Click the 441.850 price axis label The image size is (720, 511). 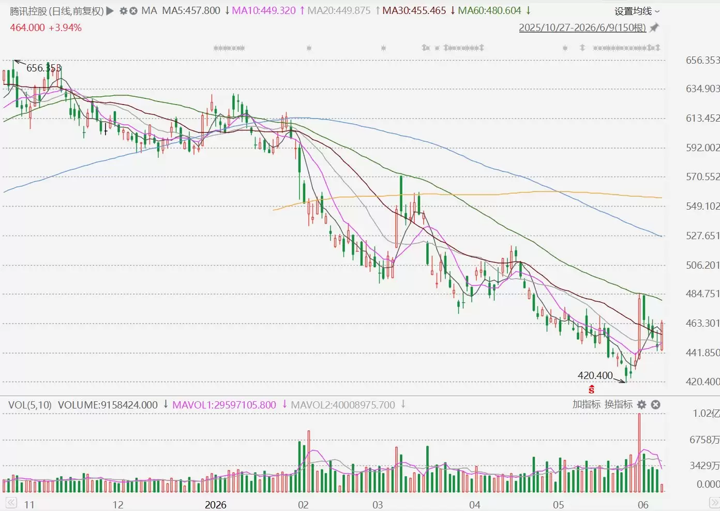[x=702, y=353]
